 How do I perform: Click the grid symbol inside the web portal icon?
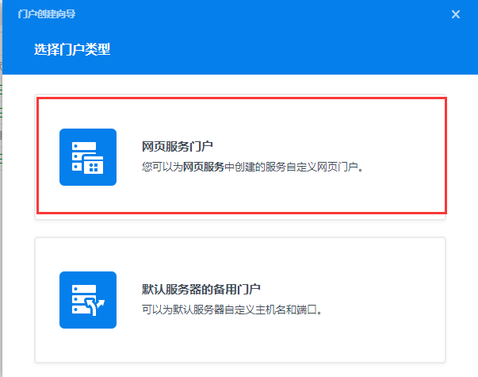click(x=94, y=165)
